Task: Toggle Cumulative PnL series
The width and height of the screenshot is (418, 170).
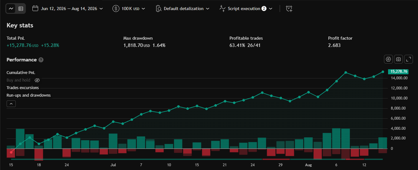Action: pos(21,72)
